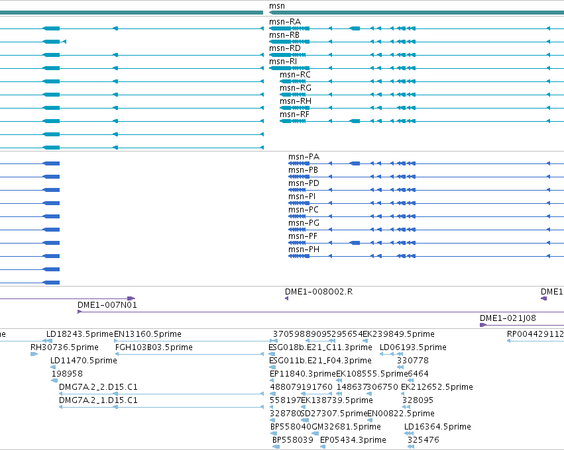Select the EN13160.5prime EST label
The height and width of the screenshot is (450, 564).
(x=148, y=334)
